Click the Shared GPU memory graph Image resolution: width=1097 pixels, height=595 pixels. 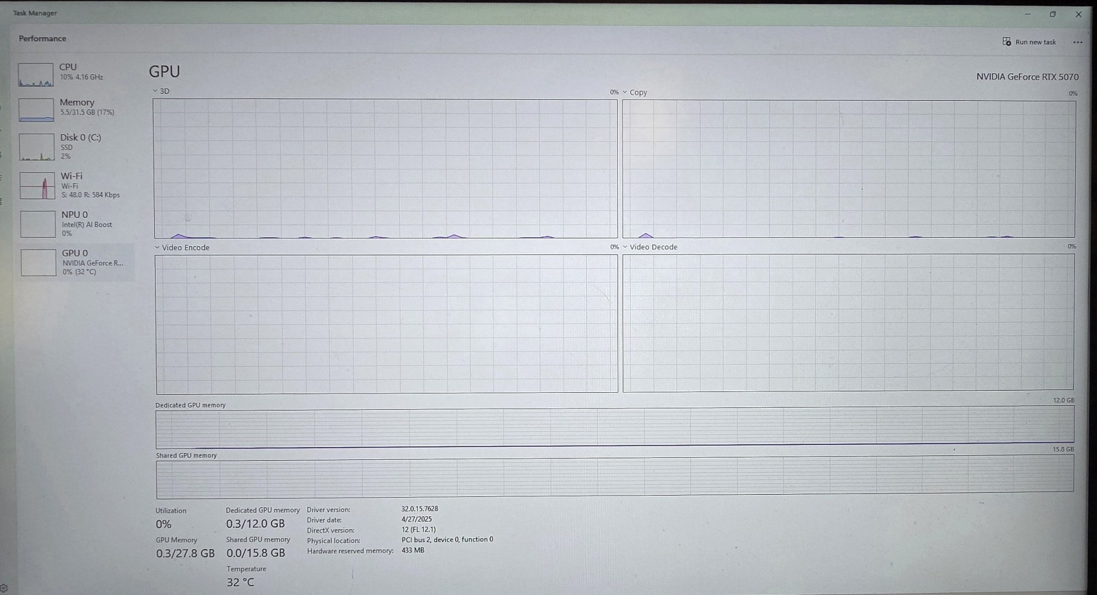[615, 478]
